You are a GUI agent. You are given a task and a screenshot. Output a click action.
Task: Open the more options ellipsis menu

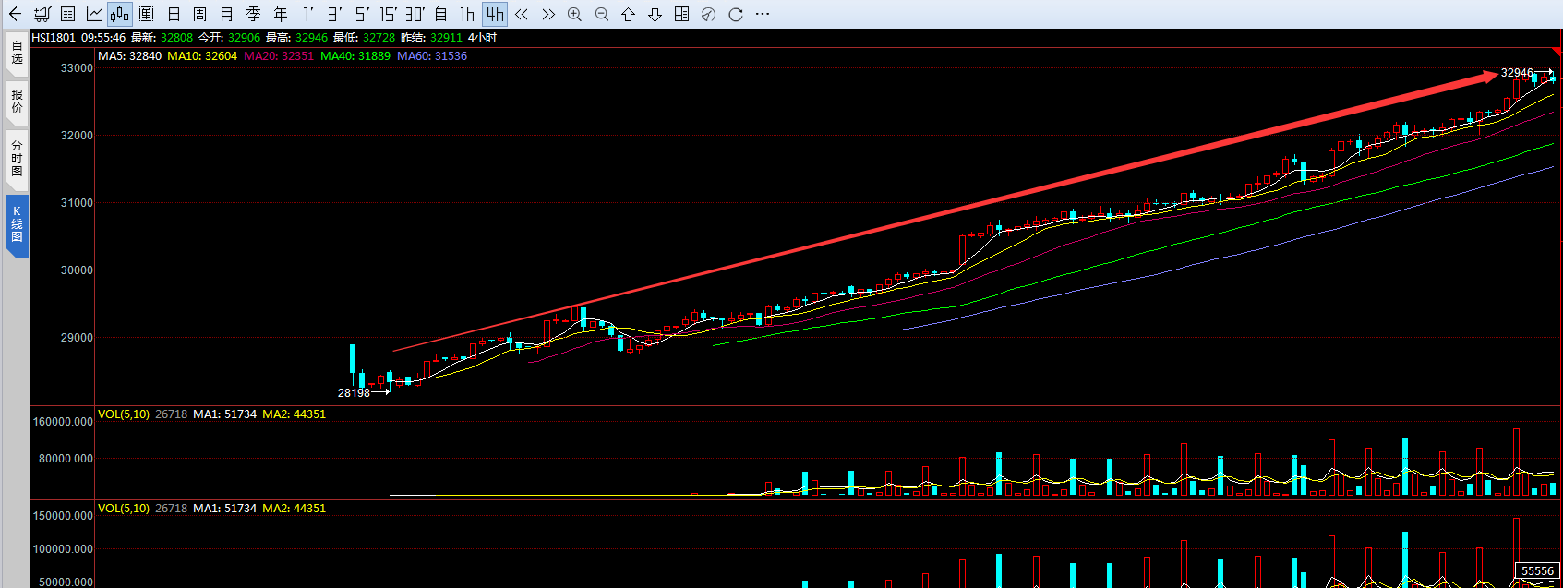tap(763, 14)
